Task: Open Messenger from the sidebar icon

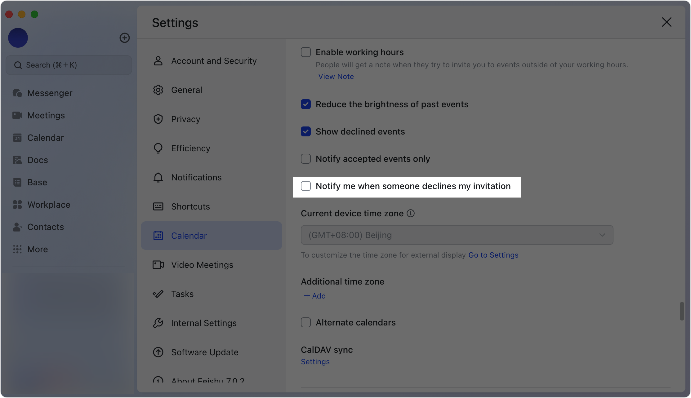Action: tap(17, 93)
